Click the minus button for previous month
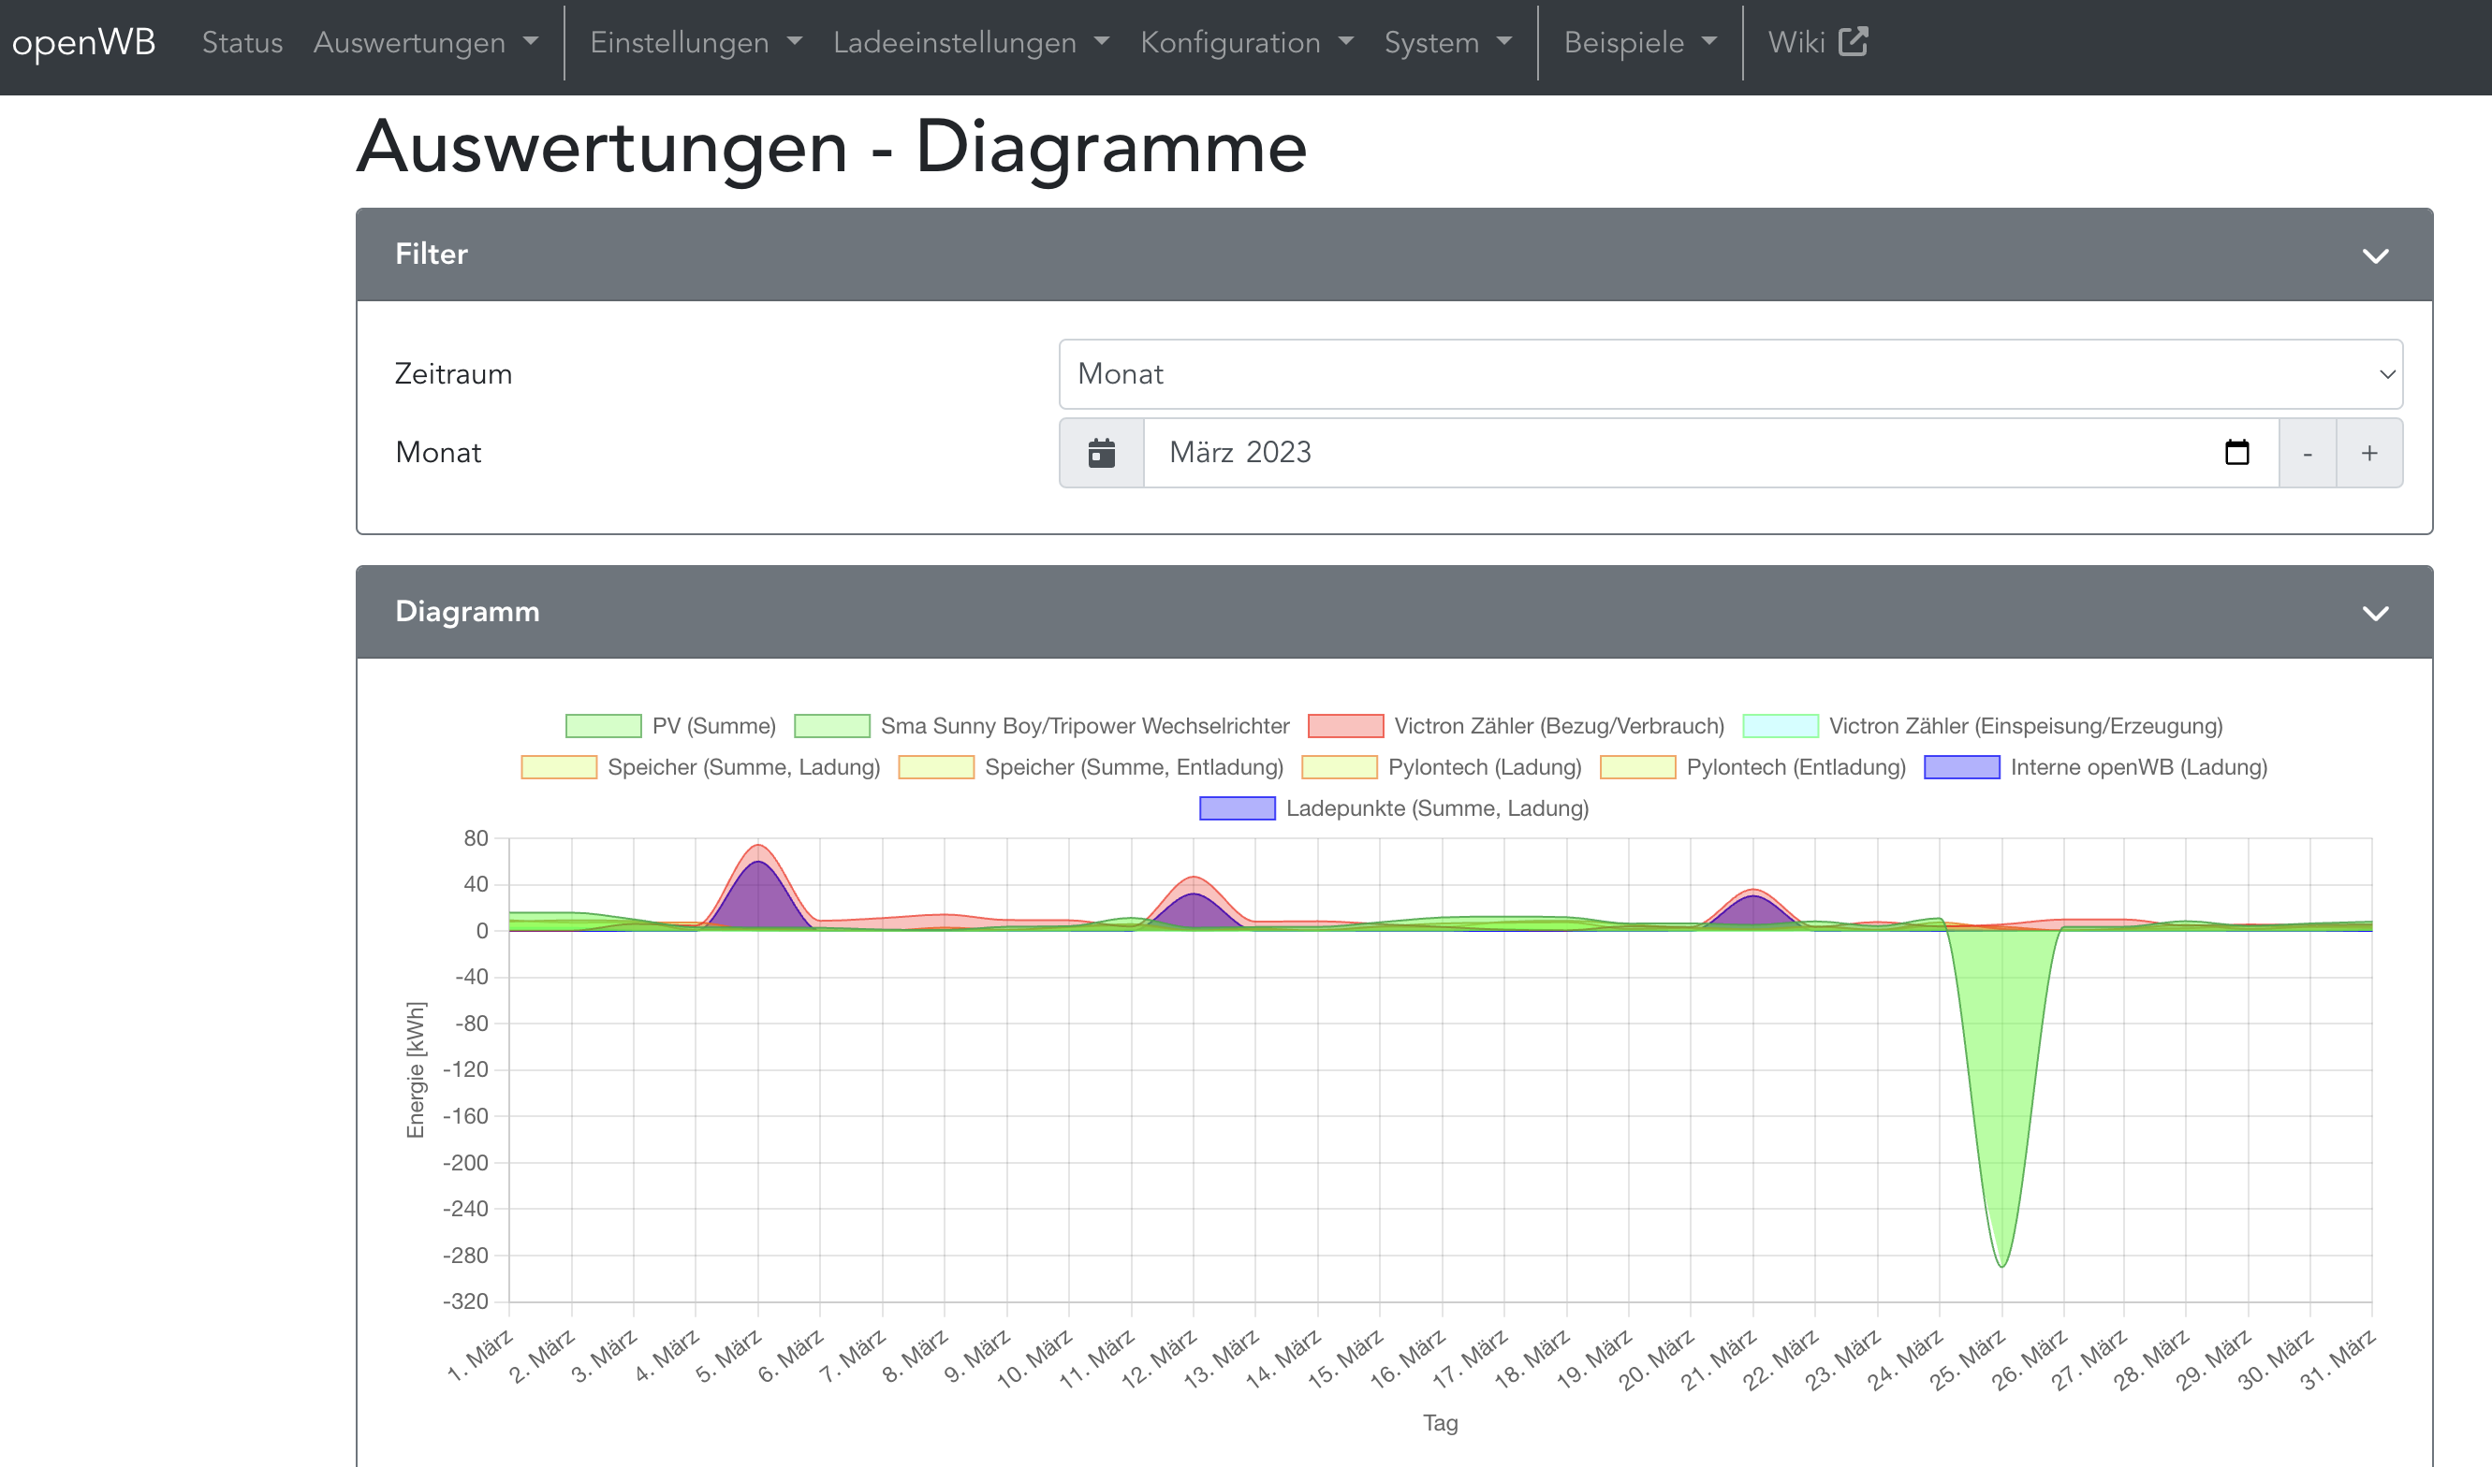This screenshot has width=2492, height=1467. tap(2307, 453)
